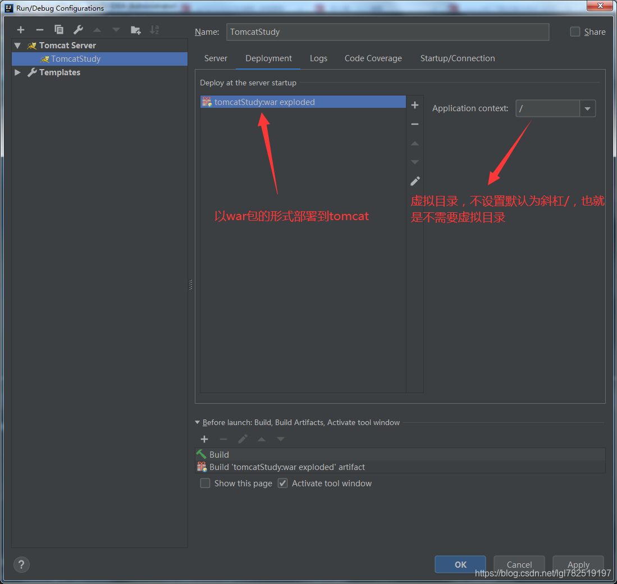The width and height of the screenshot is (617, 584).
Task: Open Application context dropdown arrow
Action: 587,108
